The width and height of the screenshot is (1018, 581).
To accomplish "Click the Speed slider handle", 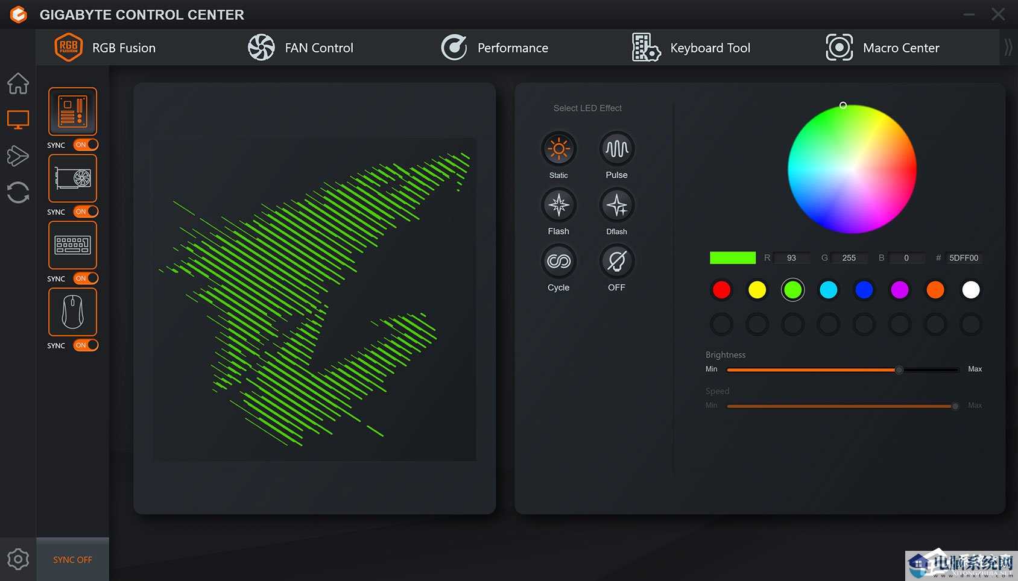I will point(955,406).
